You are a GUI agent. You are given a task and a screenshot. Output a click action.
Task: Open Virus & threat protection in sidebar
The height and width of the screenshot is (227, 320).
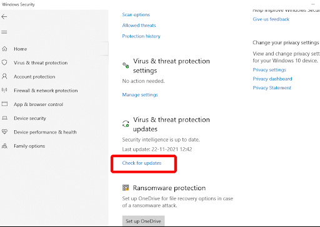point(41,63)
